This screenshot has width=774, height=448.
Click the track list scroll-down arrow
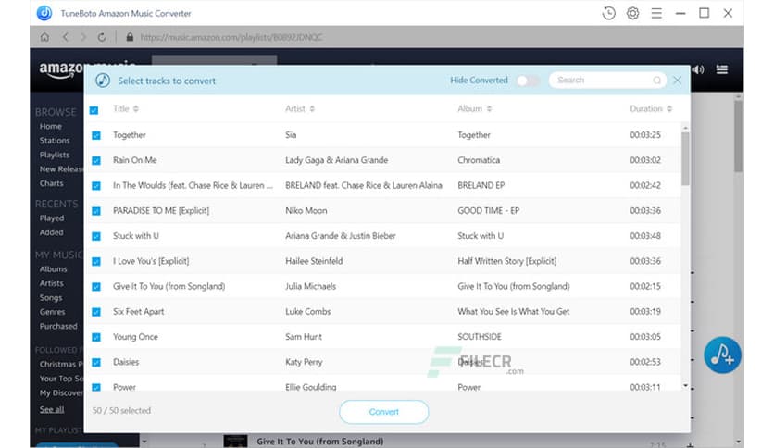(x=685, y=385)
